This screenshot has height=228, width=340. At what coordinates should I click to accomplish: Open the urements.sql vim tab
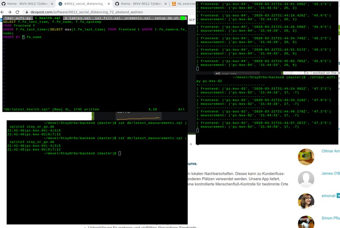point(137,18)
